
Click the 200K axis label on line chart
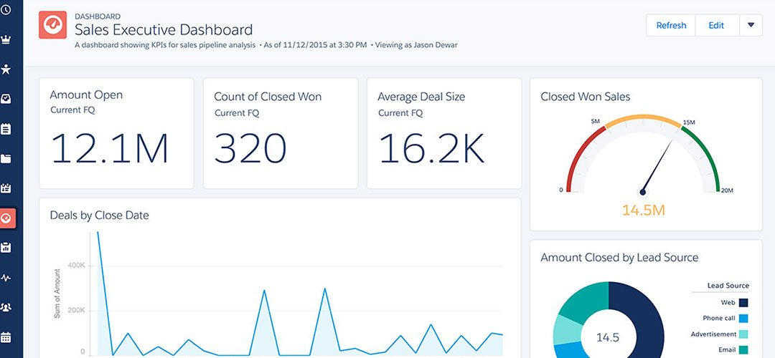(x=76, y=311)
